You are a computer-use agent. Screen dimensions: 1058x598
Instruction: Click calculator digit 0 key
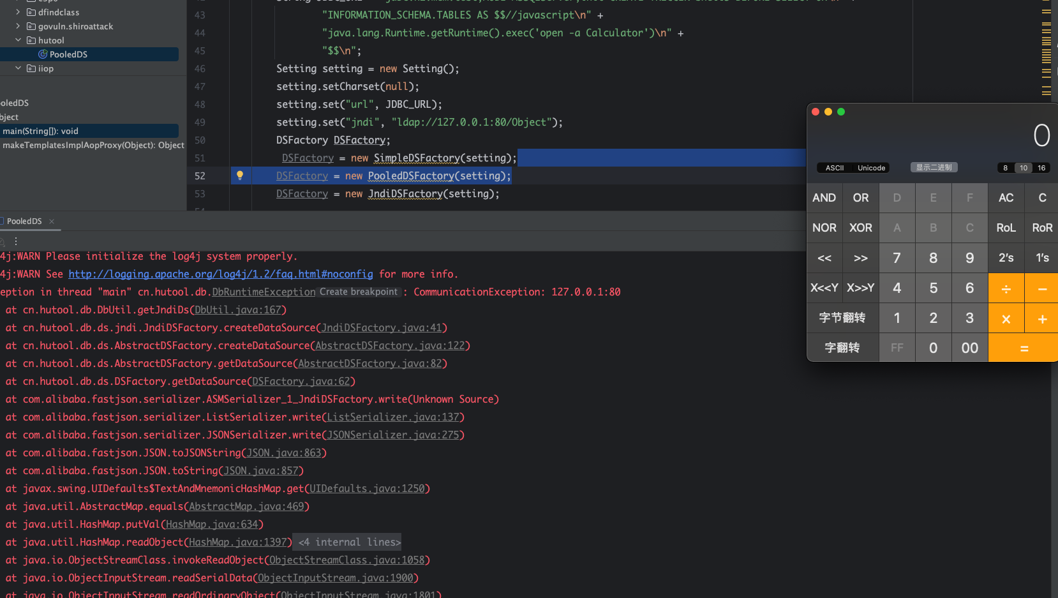(934, 348)
